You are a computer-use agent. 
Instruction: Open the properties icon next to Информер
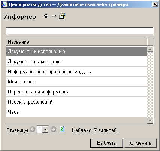point(62,16)
